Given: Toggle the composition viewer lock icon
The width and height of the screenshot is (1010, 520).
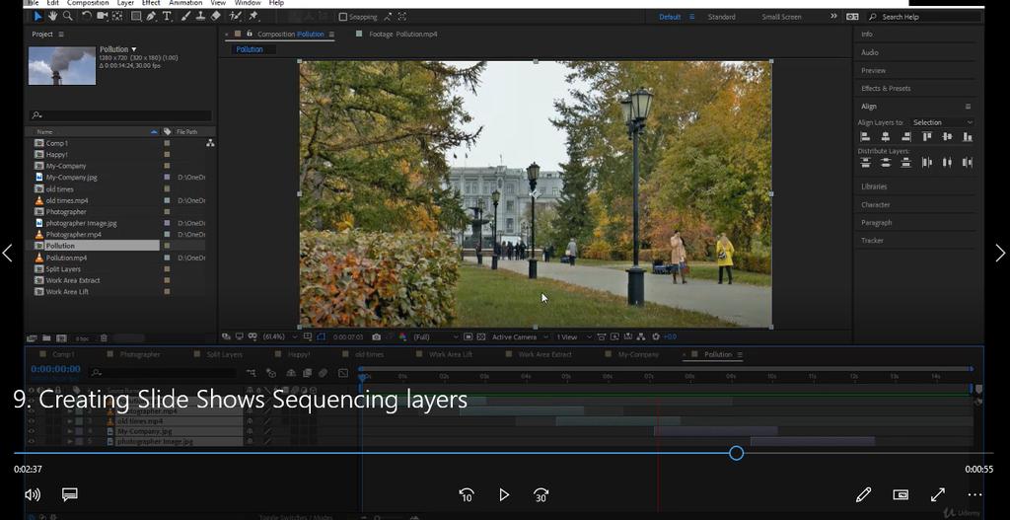Looking at the screenshot, I should click(x=250, y=34).
